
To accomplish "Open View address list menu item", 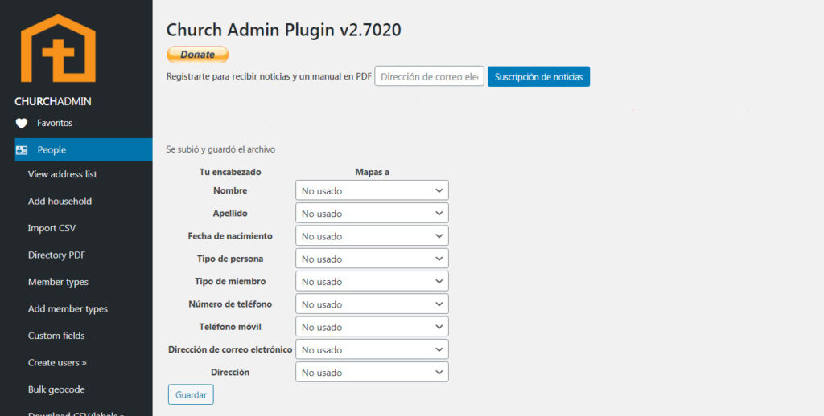I will pyautogui.click(x=62, y=174).
